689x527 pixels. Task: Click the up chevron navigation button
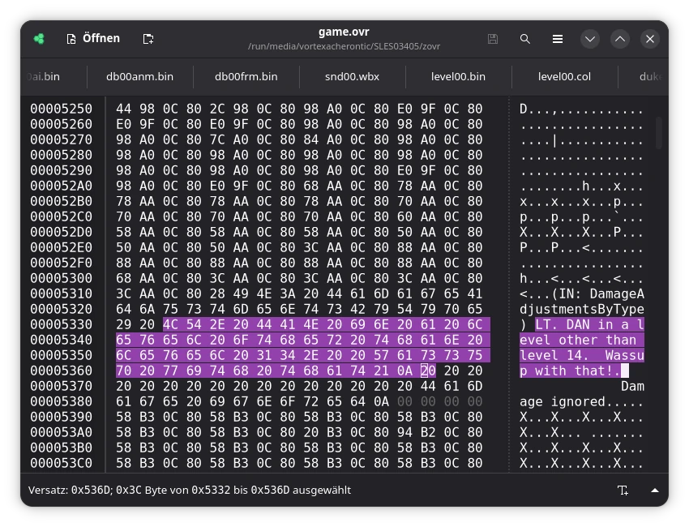point(620,39)
